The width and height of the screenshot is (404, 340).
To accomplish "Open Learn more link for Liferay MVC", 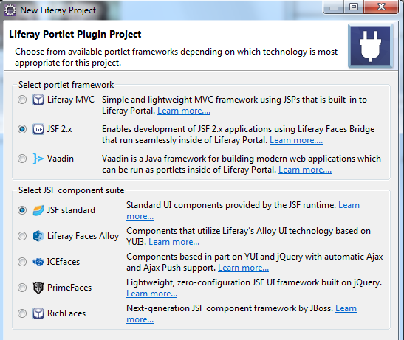I will coord(184,111).
